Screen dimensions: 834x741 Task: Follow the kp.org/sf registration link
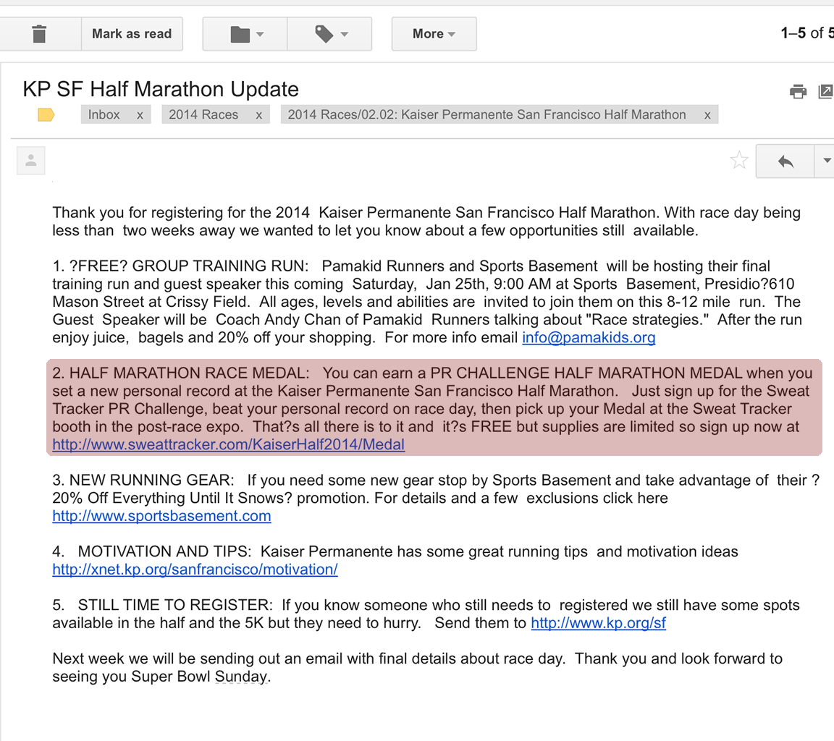[598, 623]
